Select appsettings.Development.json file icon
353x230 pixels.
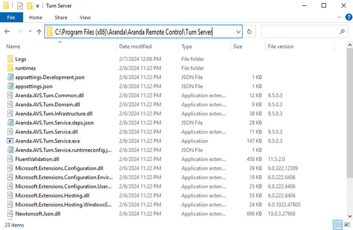(10, 77)
